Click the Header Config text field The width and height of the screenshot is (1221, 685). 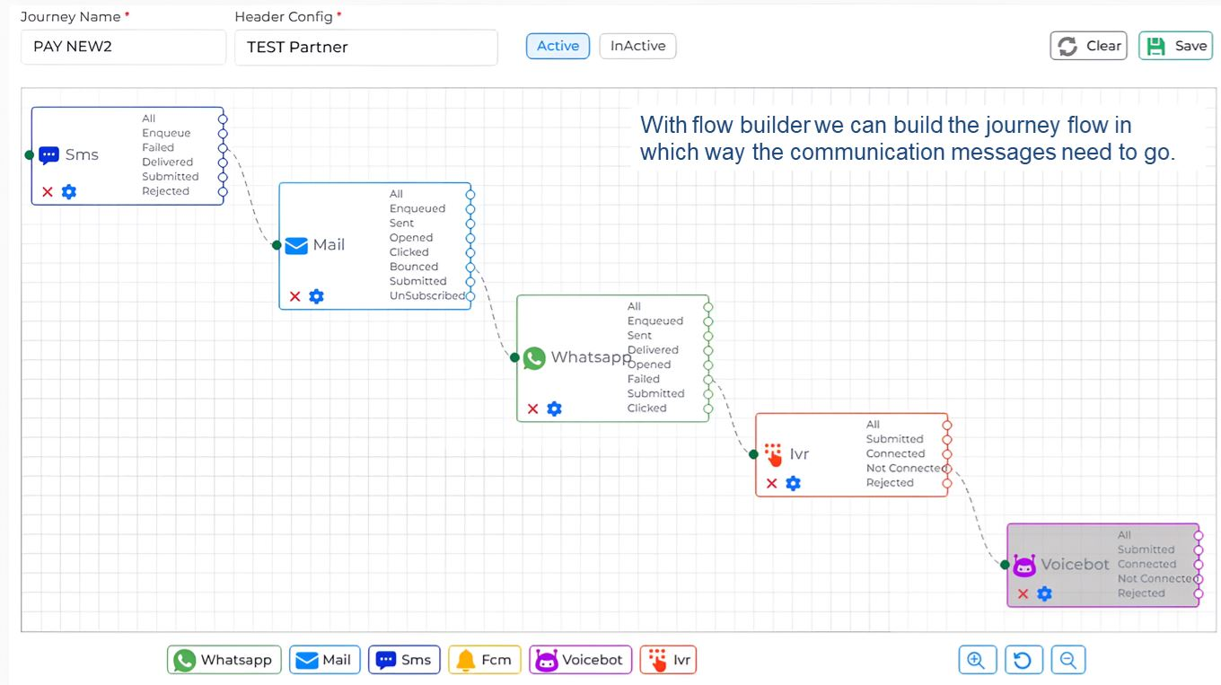365,47
